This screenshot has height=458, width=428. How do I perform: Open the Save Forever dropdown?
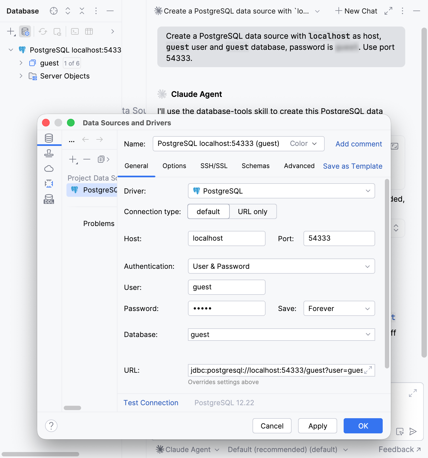339,308
